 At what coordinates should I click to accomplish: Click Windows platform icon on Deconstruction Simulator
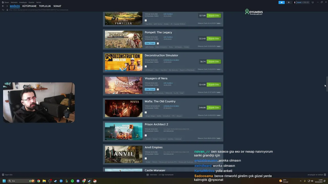(146, 66)
